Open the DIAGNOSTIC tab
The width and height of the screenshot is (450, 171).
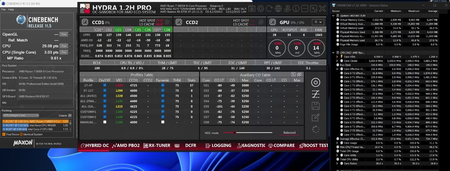click(251, 145)
